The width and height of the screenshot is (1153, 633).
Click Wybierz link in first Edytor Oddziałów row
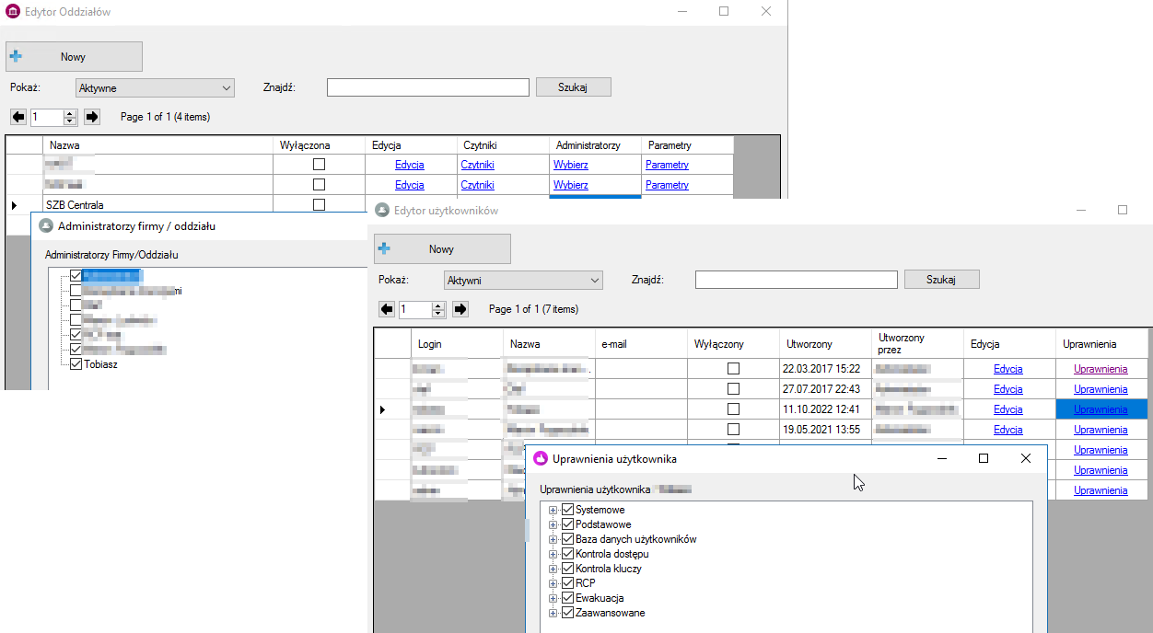[x=571, y=165]
